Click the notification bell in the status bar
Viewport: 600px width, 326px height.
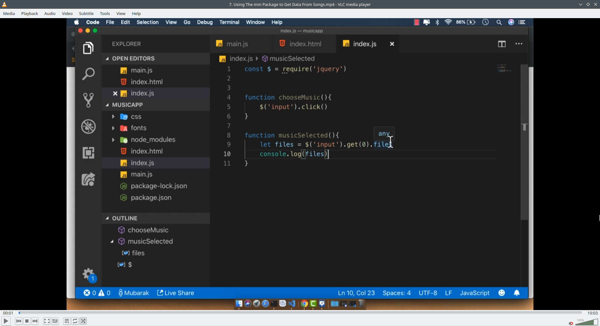click(517, 293)
